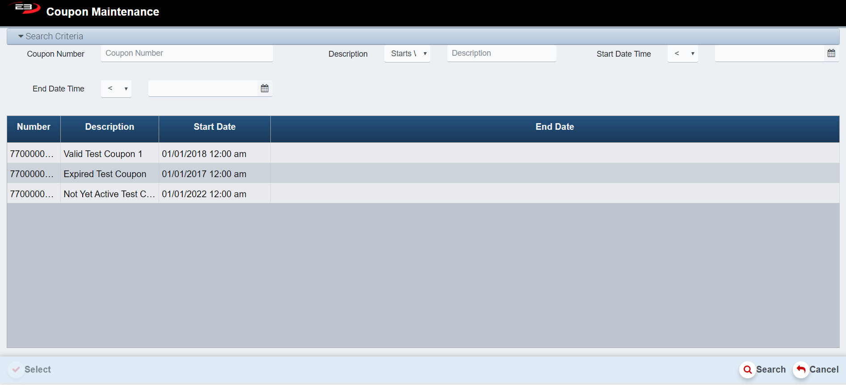Sort by the Number column header
This screenshot has height=385, width=846.
pyautogui.click(x=34, y=127)
